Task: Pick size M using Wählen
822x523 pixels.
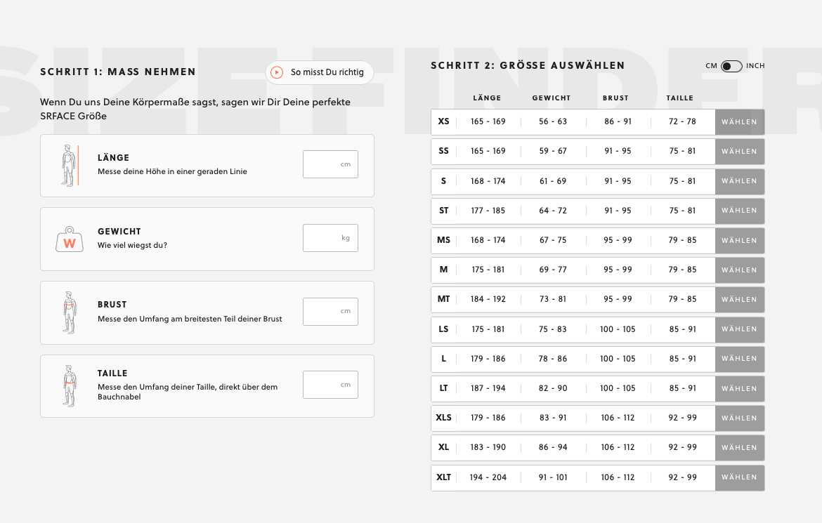Action: [x=739, y=270]
